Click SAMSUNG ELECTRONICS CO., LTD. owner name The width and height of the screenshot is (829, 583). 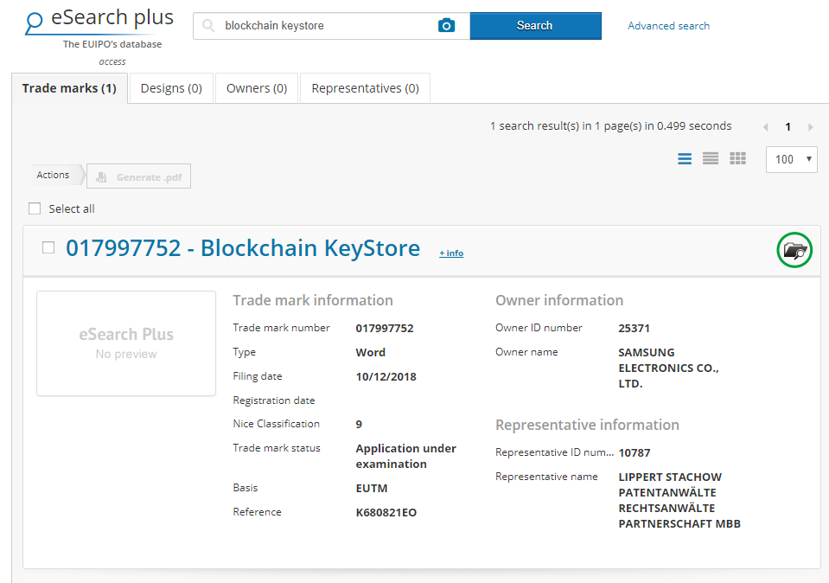668,368
